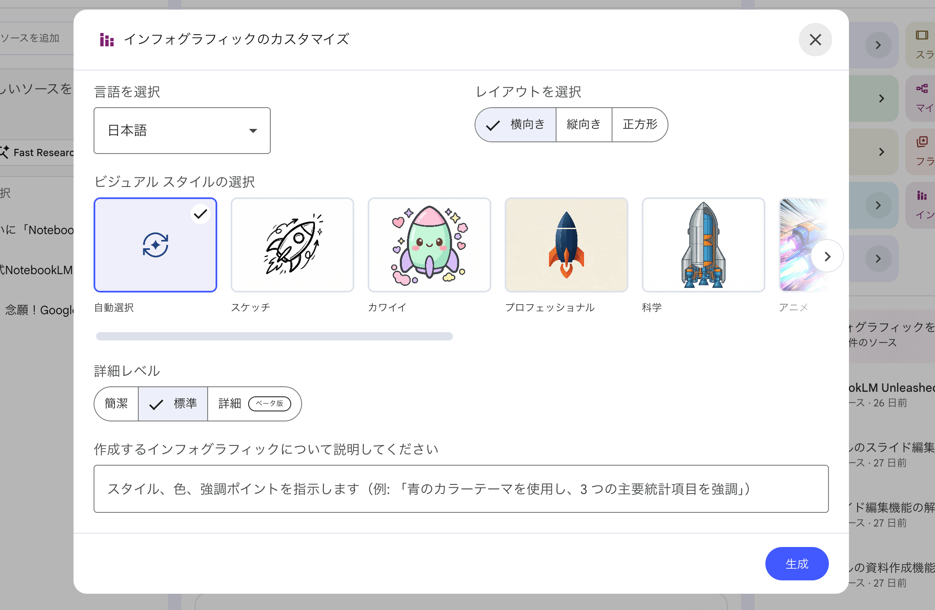The width and height of the screenshot is (935, 610).
Task: Choose the Kawaii rocket visual style
Action: pos(429,245)
